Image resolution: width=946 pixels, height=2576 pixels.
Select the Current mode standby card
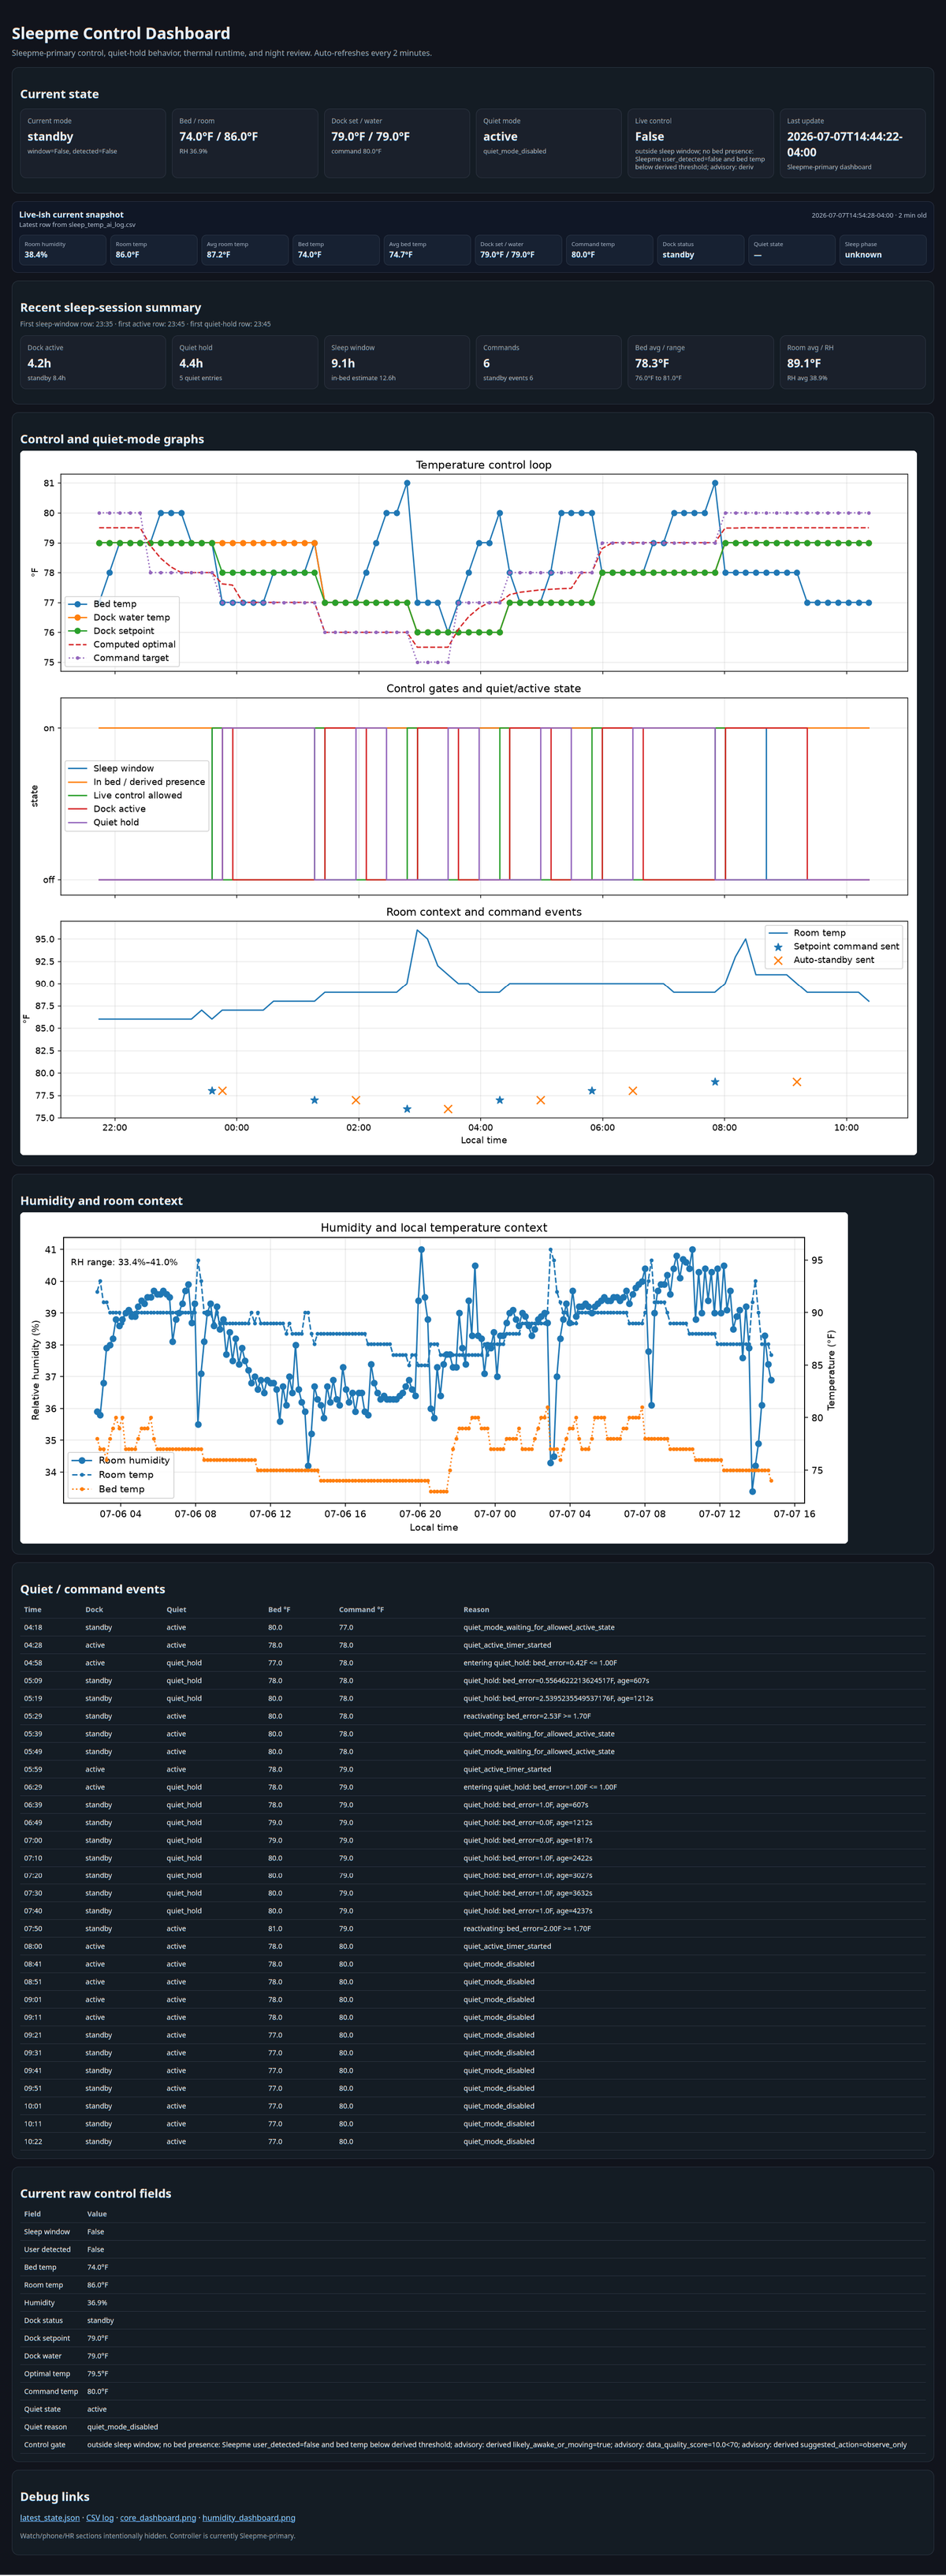(x=93, y=143)
